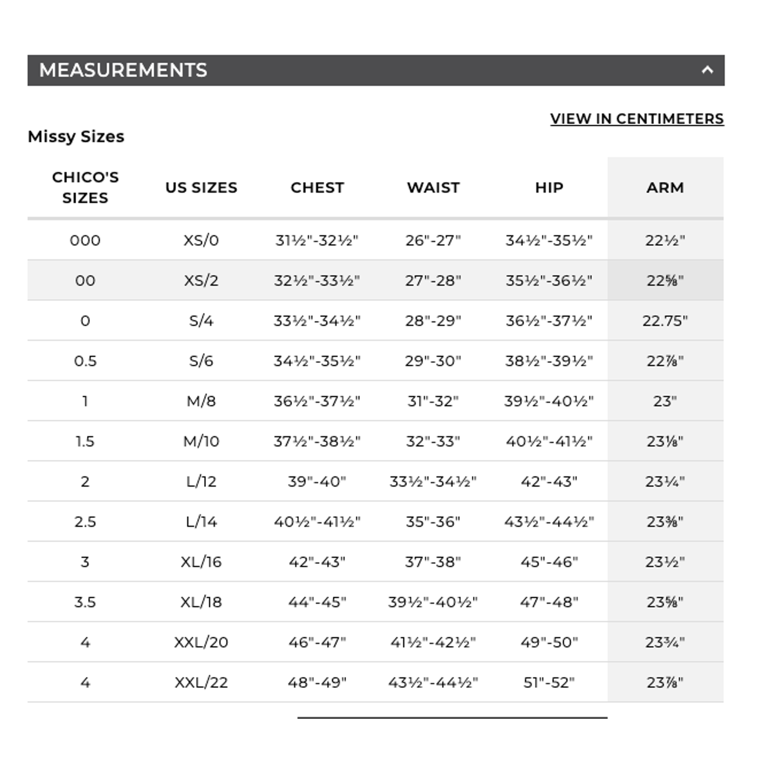Select the XS/2 size row

pyautogui.click(x=375, y=280)
